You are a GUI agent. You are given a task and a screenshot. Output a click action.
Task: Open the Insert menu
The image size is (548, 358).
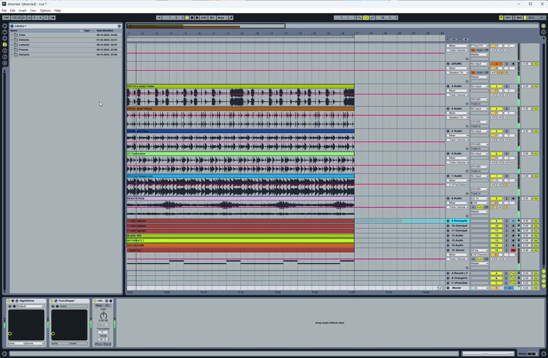(x=22, y=10)
